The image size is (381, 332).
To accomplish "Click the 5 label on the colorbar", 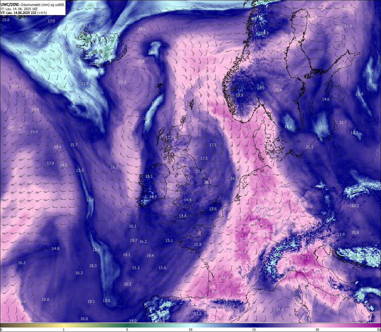I will pos(127,330).
